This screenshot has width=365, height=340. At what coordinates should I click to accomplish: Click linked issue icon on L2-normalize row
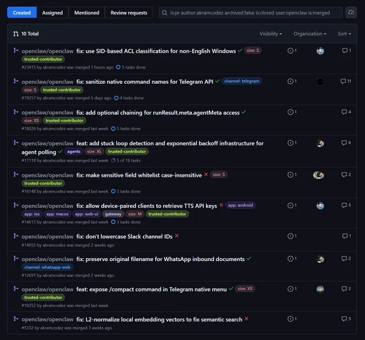click(x=292, y=319)
